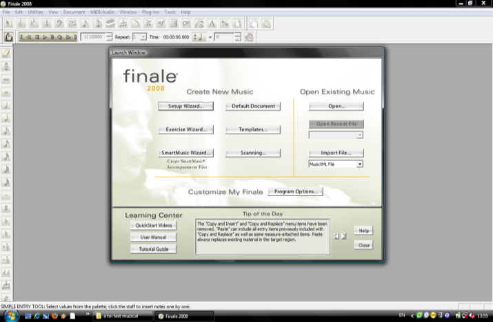Click the speaker icon in playback toolbar
The image size is (493, 322).
click(x=249, y=37)
